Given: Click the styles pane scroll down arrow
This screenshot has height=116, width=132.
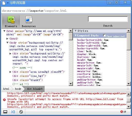Looking at the screenshot, I should (x=129, y=84).
